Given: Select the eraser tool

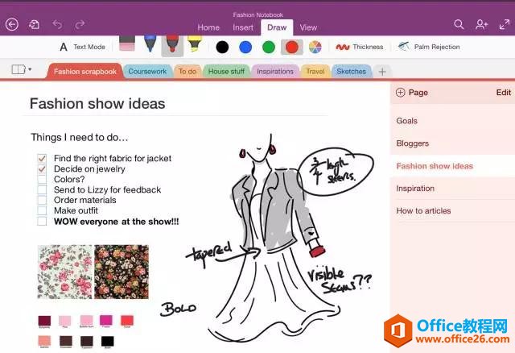Looking at the screenshot, I should (x=128, y=44).
